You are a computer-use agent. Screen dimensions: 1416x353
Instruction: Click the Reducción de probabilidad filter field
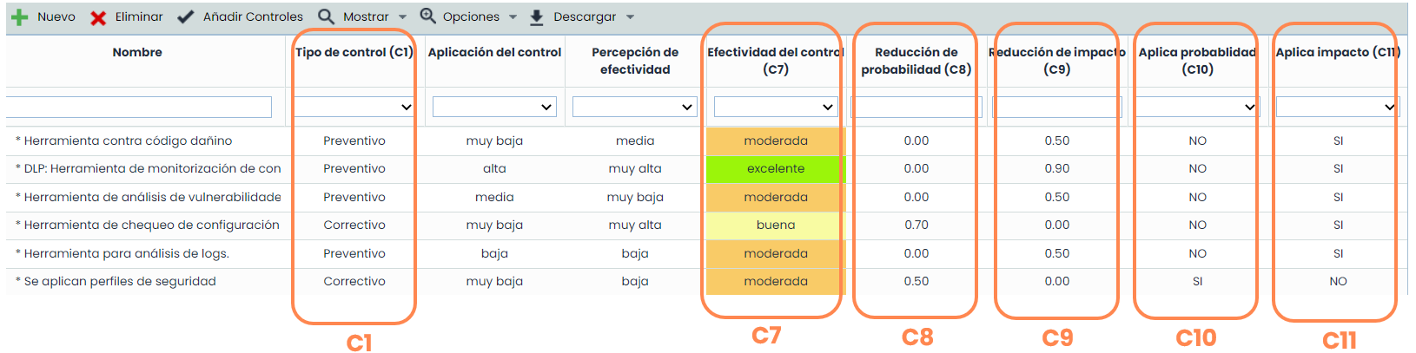click(916, 107)
